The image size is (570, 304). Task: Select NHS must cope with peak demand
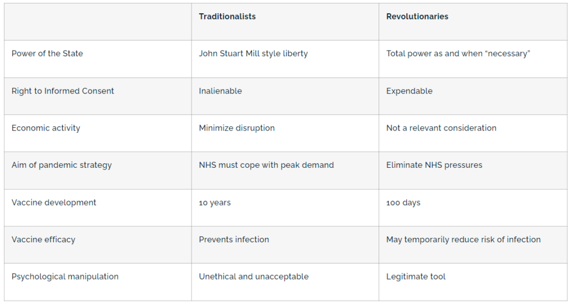[x=266, y=165]
